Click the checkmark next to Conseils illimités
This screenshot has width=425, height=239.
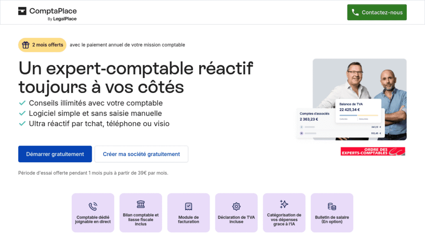pos(22,103)
